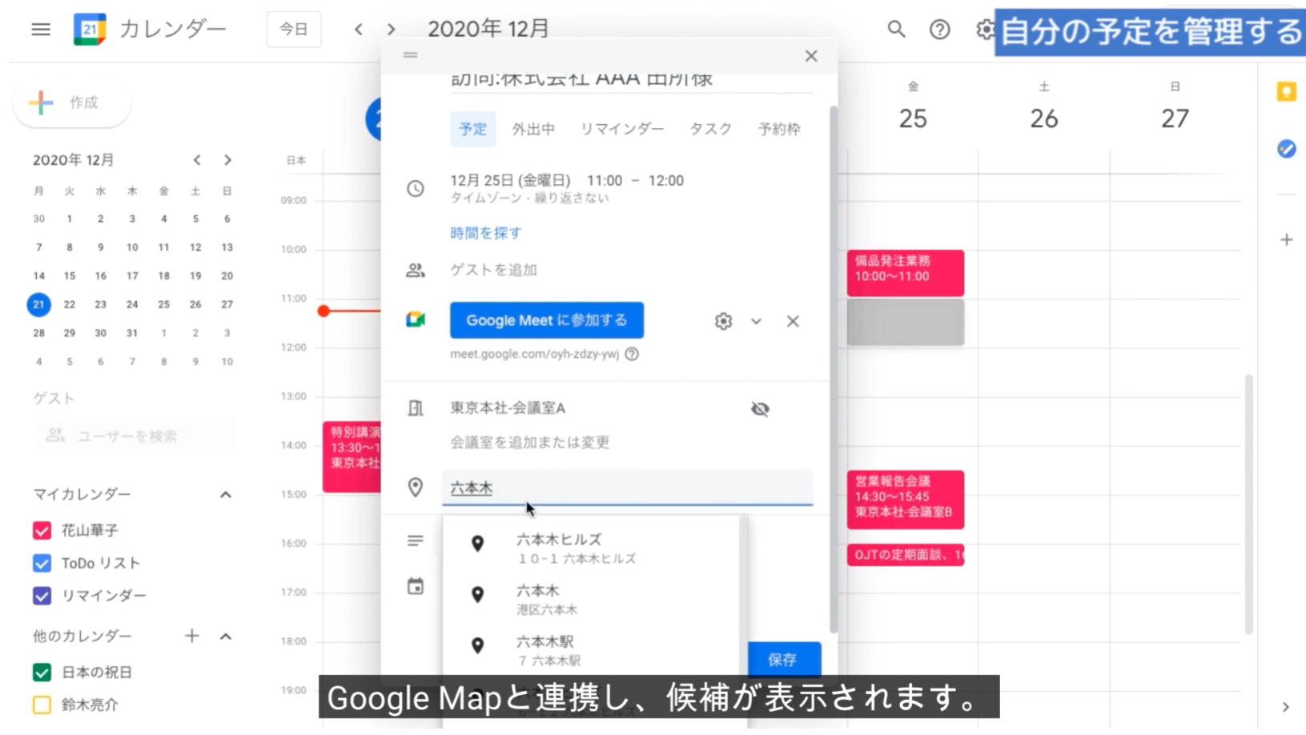1306x735 pixels.
Task: Select the 外出中 tab
Action: pos(533,129)
